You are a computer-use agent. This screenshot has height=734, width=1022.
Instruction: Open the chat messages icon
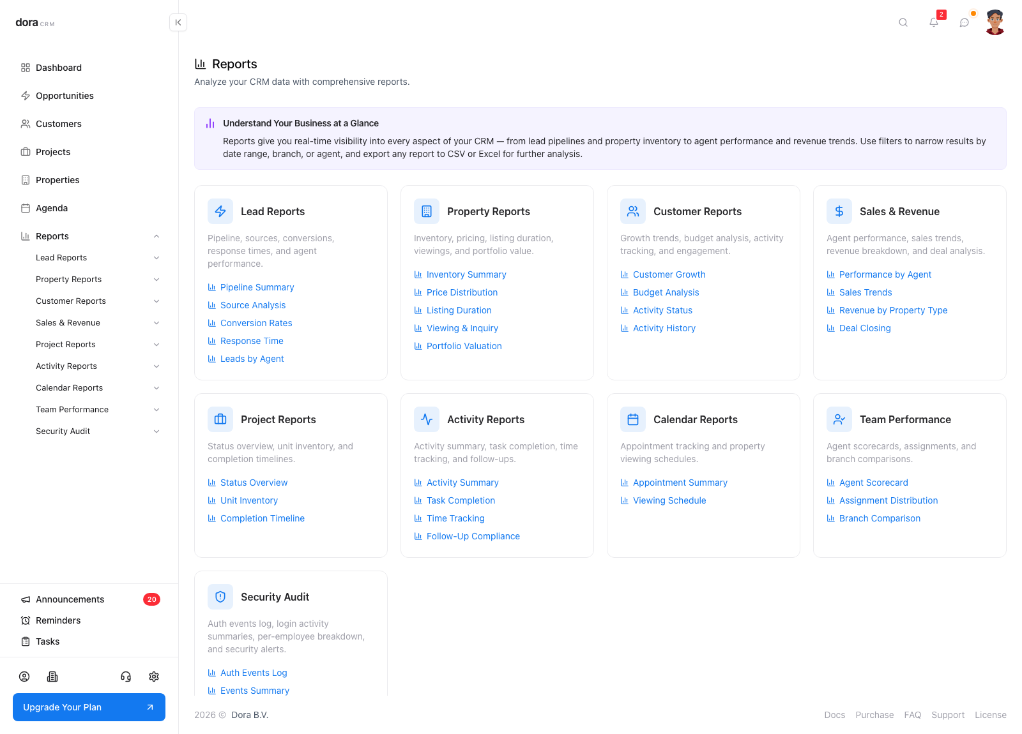pyautogui.click(x=965, y=22)
